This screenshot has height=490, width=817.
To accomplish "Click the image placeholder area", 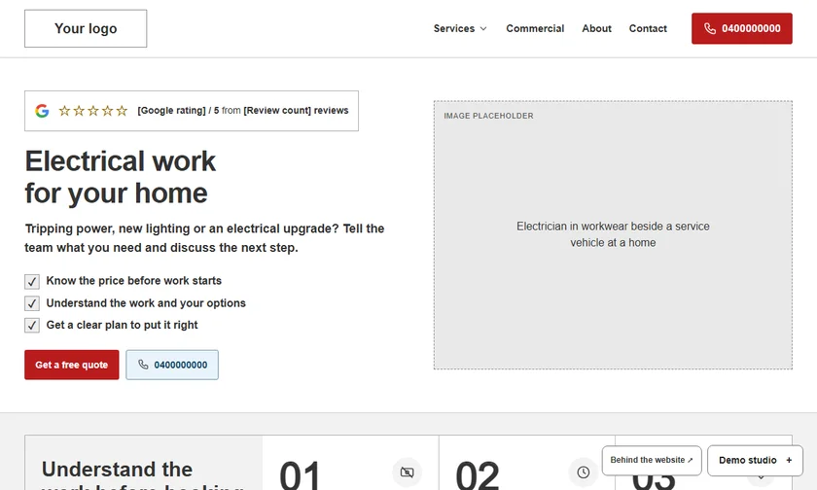I will coord(613,235).
